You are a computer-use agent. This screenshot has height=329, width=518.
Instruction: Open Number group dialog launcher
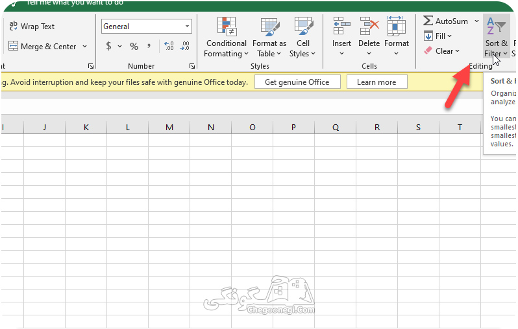192,66
